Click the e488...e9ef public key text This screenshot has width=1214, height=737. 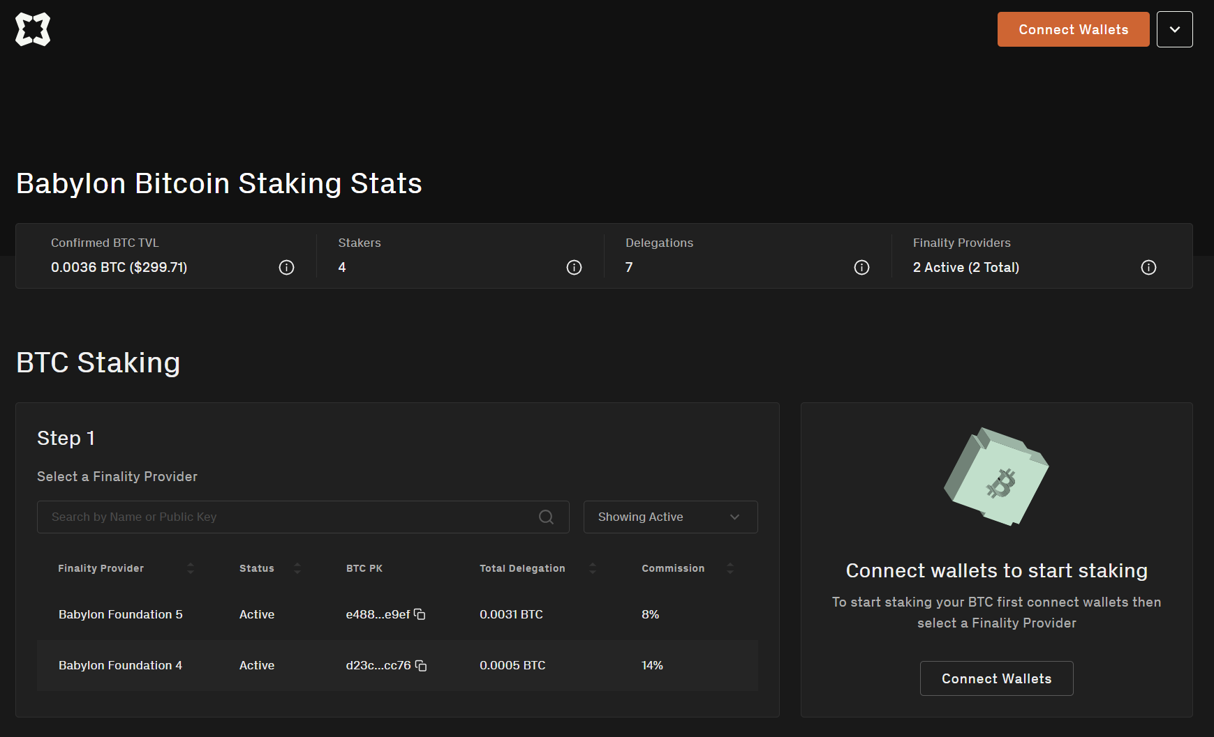(378, 614)
